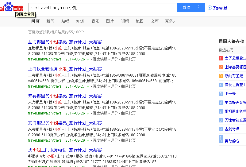This screenshot has width=246, height=167.
Task: Click the blue rank 10 badge
Action: 221,139
